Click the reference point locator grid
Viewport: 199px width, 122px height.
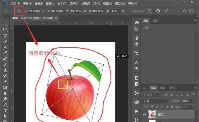coord(19,11)
